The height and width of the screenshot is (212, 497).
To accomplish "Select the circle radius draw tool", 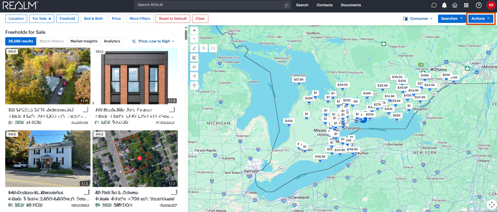I will coord(213,48).
